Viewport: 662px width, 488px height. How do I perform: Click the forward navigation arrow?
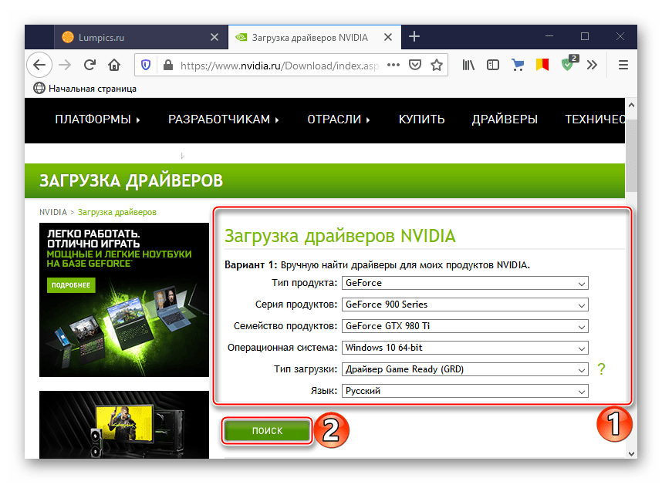click(65, 65)
